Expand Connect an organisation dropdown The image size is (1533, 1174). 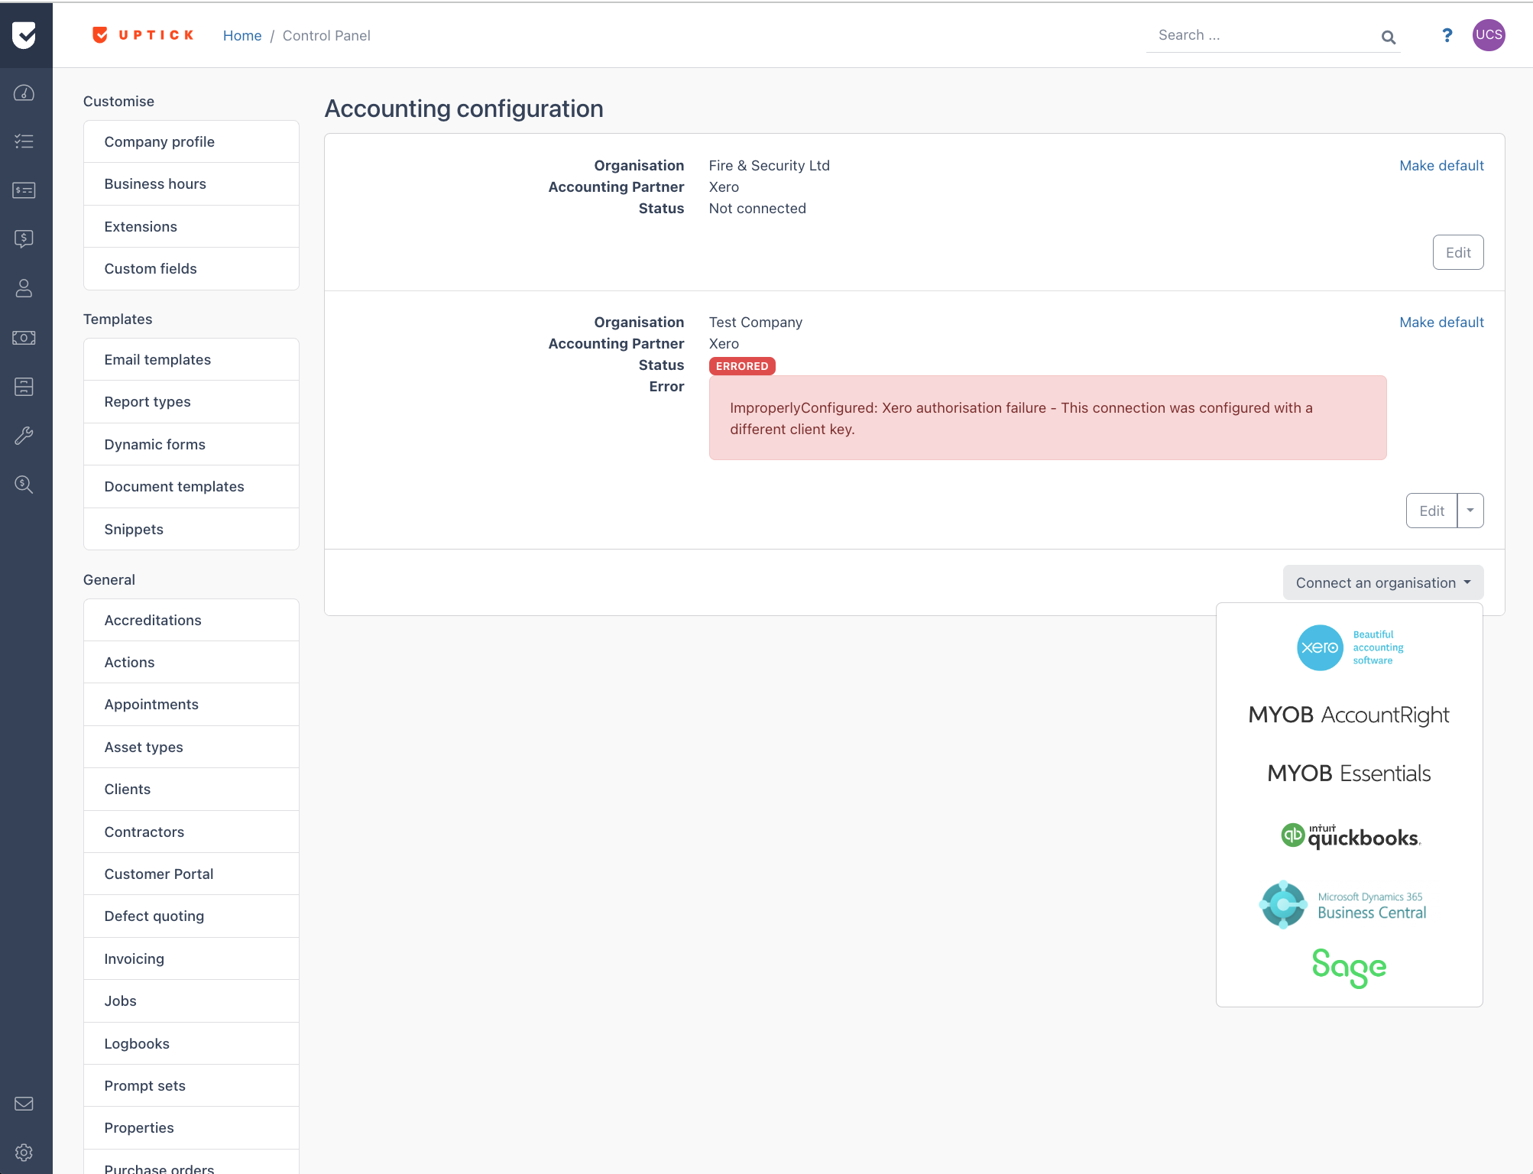tap(1383, 583)
